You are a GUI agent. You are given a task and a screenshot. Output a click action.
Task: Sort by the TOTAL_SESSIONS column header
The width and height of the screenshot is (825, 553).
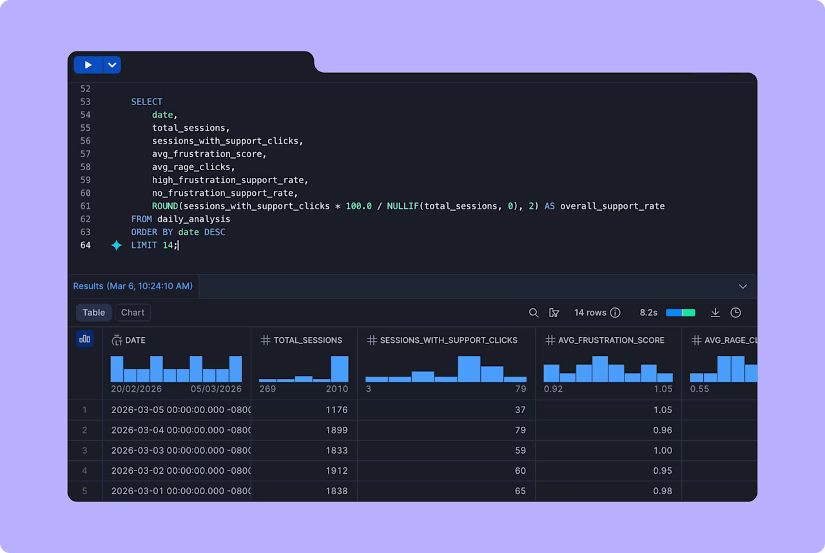[x=308, y=340]
